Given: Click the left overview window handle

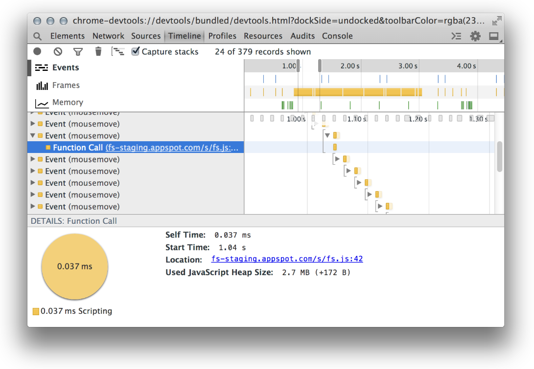Looking at the screenshot, I should 298,65.
